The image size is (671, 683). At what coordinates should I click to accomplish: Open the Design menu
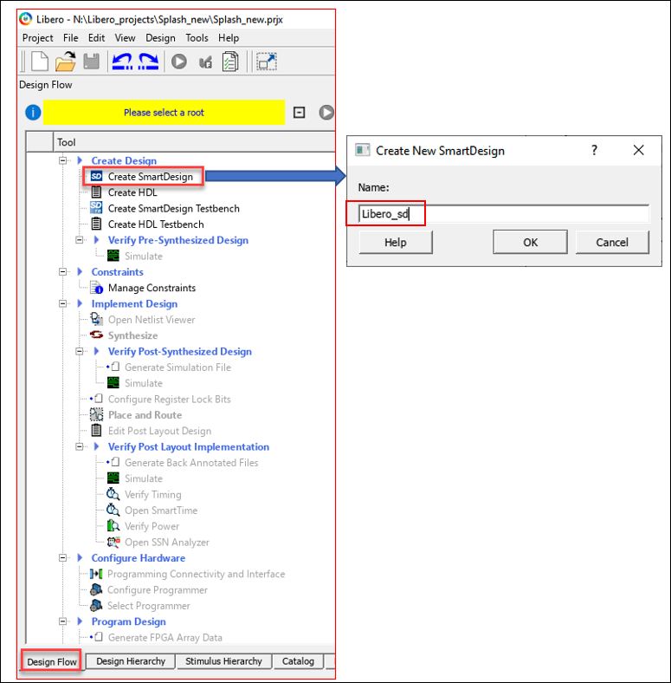point(160,38)
